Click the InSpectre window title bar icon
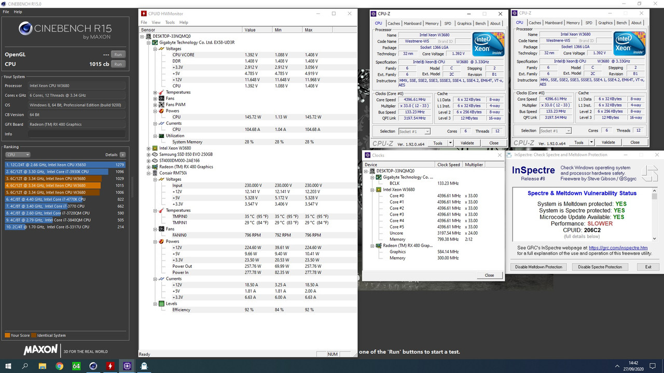The width and height of the screenshot is (664, 373). 509,154
